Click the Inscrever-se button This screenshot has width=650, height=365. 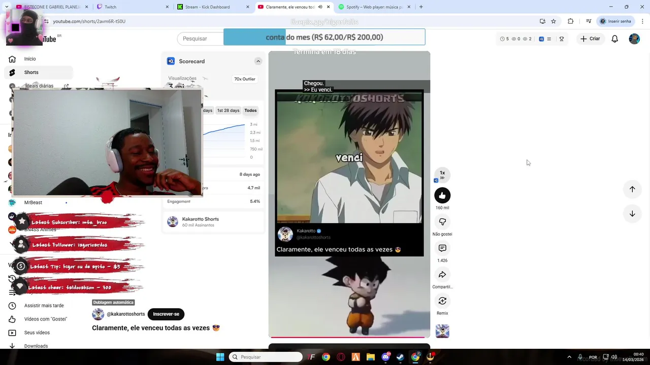(166, 314)
